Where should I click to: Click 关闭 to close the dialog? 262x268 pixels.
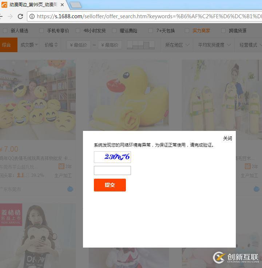click(227, 138)
